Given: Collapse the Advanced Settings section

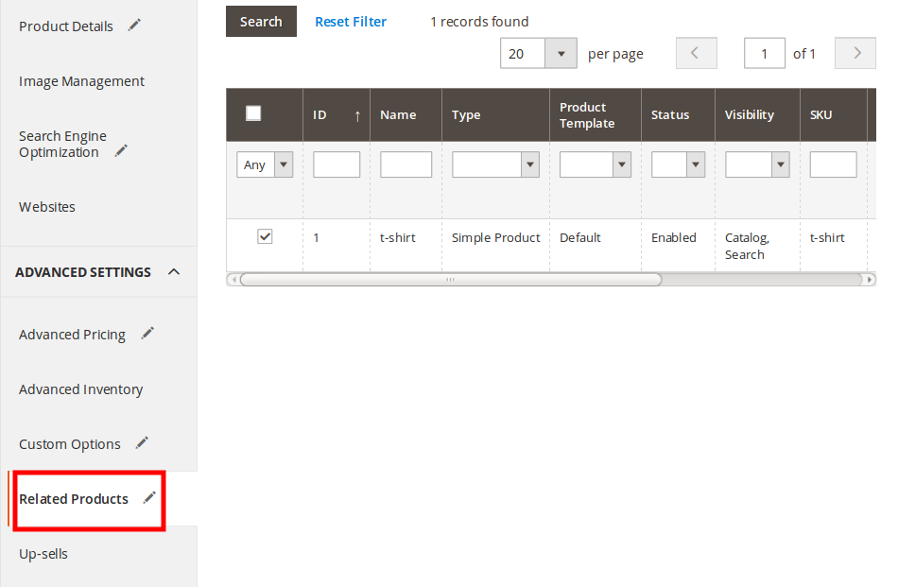Looking at the screenshot, I should point(173,272).
